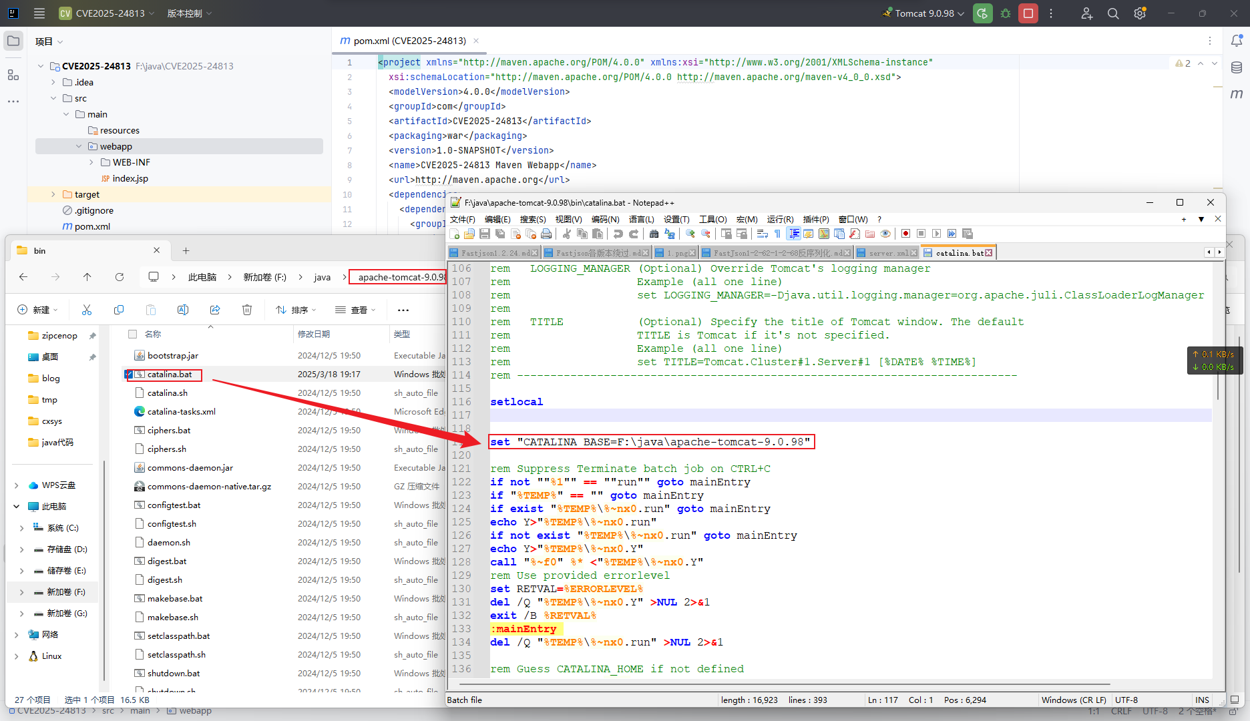
Task: Expand the target folder in project tree
Action: click(x=53, y=194)
